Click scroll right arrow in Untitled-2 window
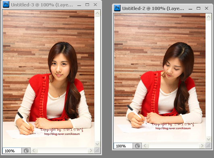This screenshot has height=158, width=214. point(202,146)
